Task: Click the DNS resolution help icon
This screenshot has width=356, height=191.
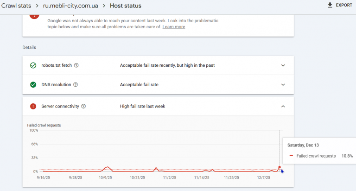Action: pyautogui.click(x=76, y=85)
